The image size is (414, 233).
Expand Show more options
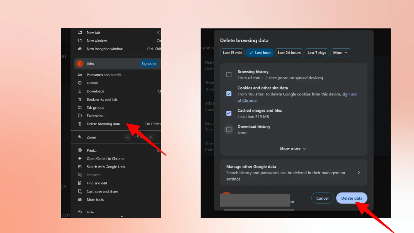coord(294,148)
